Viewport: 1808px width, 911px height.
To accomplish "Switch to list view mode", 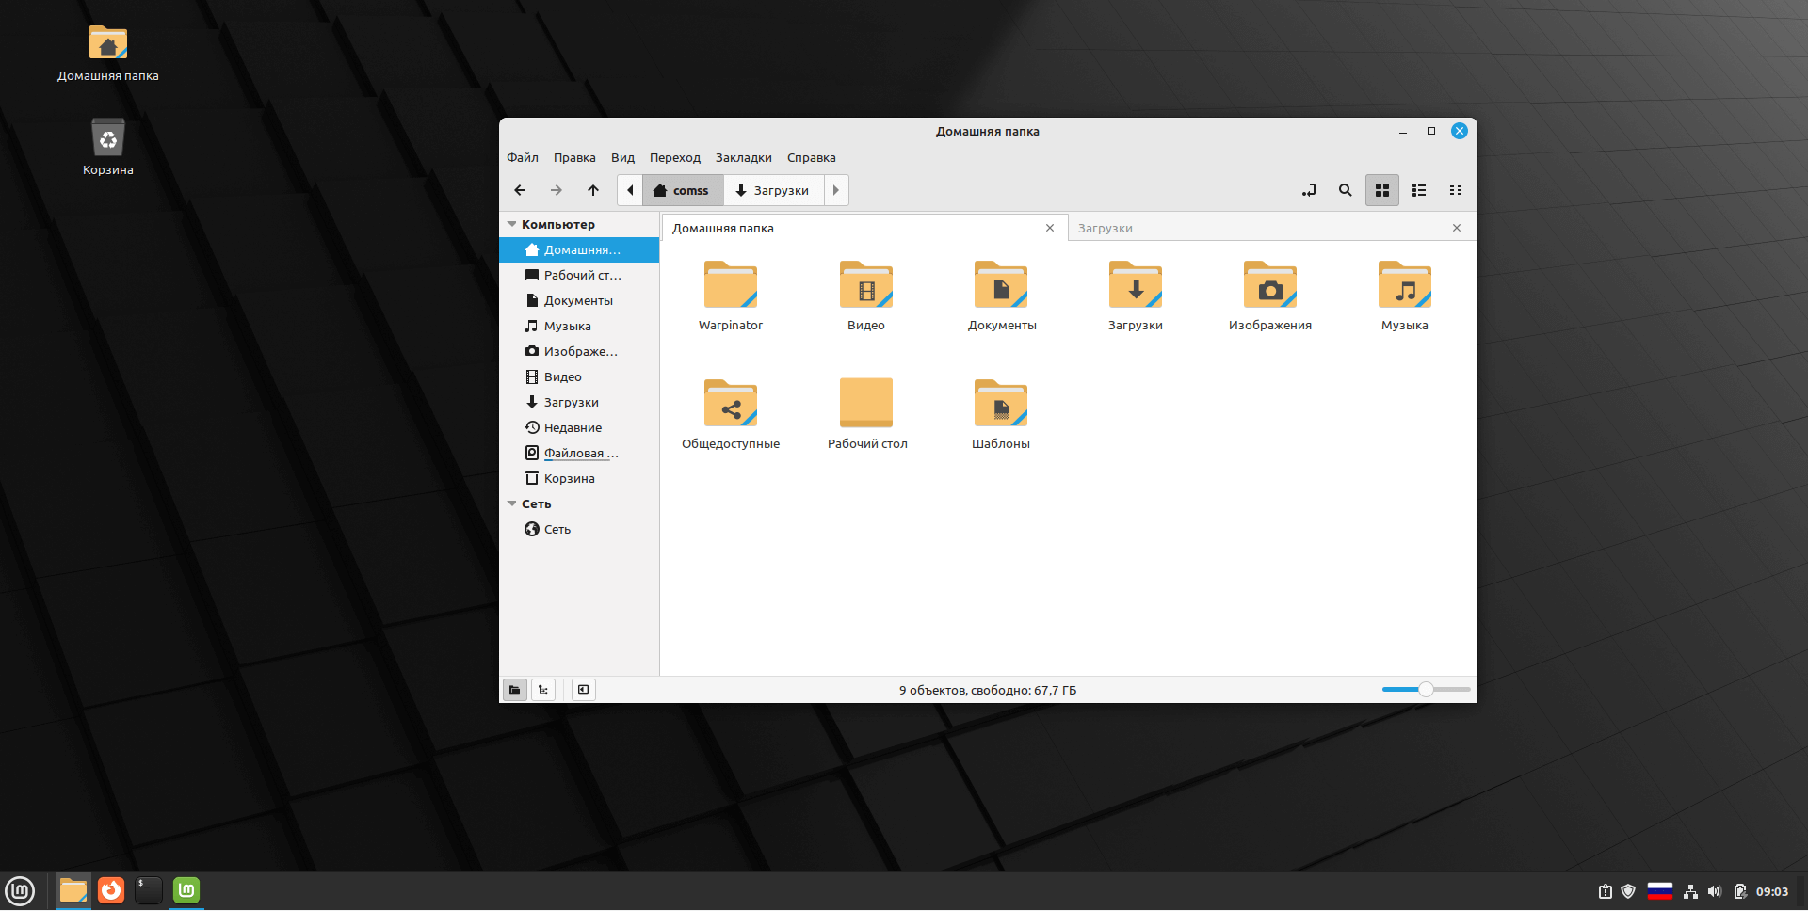I will pyautogui.click(x=1418, y=190).
